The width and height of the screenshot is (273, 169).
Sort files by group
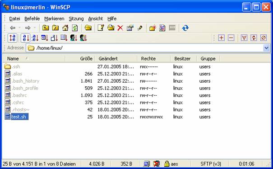coord(83,38)
